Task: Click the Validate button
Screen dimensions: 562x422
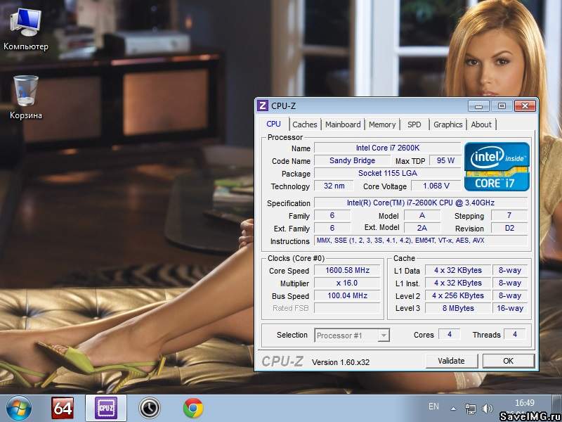Action: pos(451,361)
